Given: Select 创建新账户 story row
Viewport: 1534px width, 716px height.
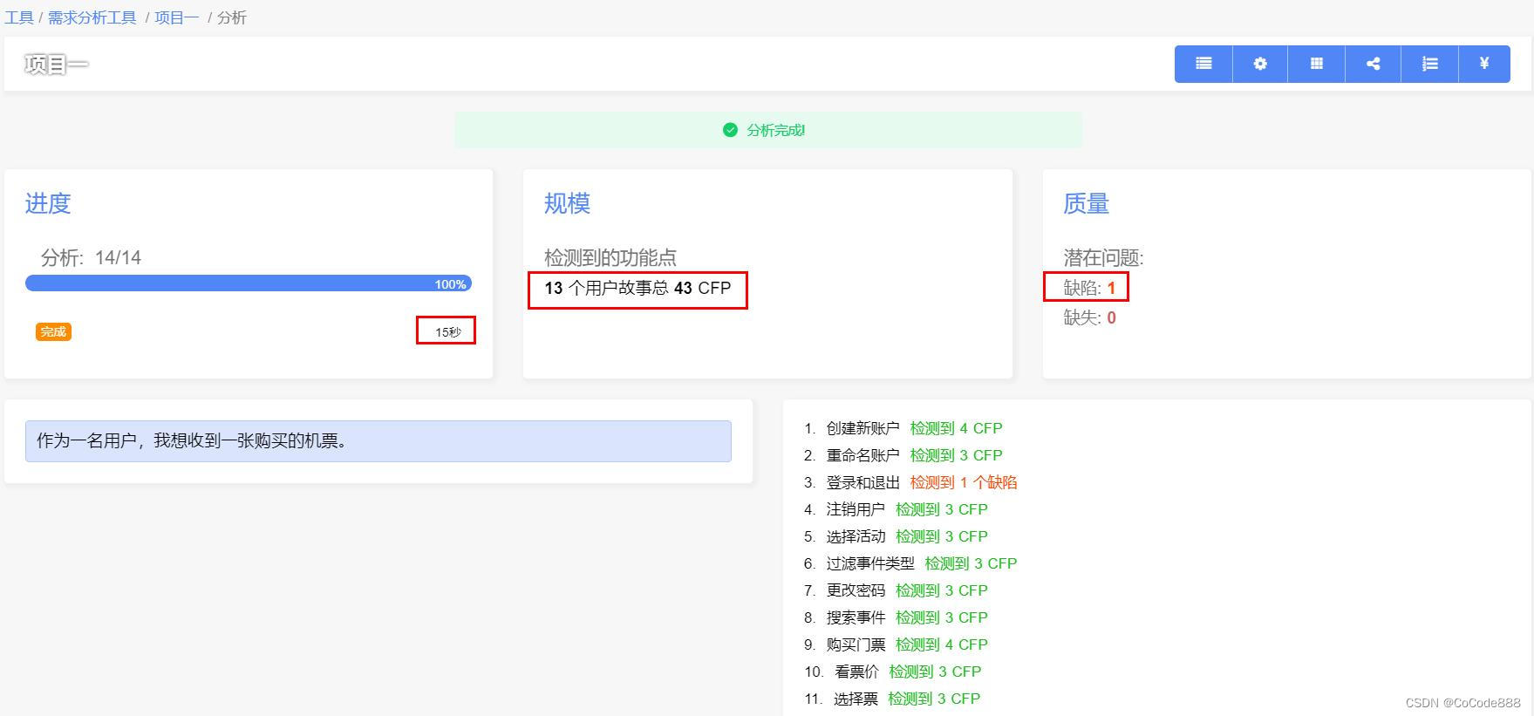Looking at the screenshot, I should [903, 428].
